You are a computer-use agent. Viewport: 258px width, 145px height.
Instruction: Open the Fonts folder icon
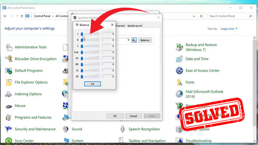(x=179, y=82)
